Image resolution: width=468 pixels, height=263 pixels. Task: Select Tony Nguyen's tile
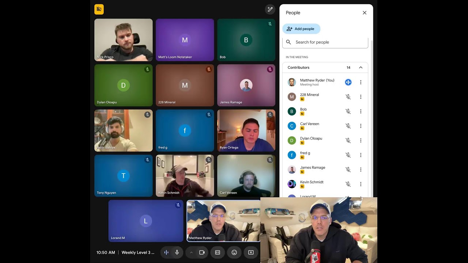click(x=124, y=176)
